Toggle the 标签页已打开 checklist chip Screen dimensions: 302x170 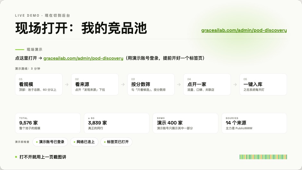click(x=116, y=142)
